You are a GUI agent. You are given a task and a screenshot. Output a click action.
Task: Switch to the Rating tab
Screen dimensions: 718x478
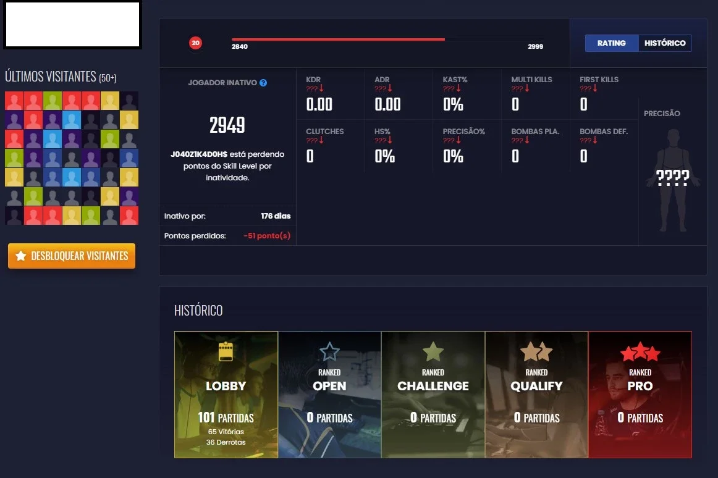pyautogui.click(x=611, y=43)
